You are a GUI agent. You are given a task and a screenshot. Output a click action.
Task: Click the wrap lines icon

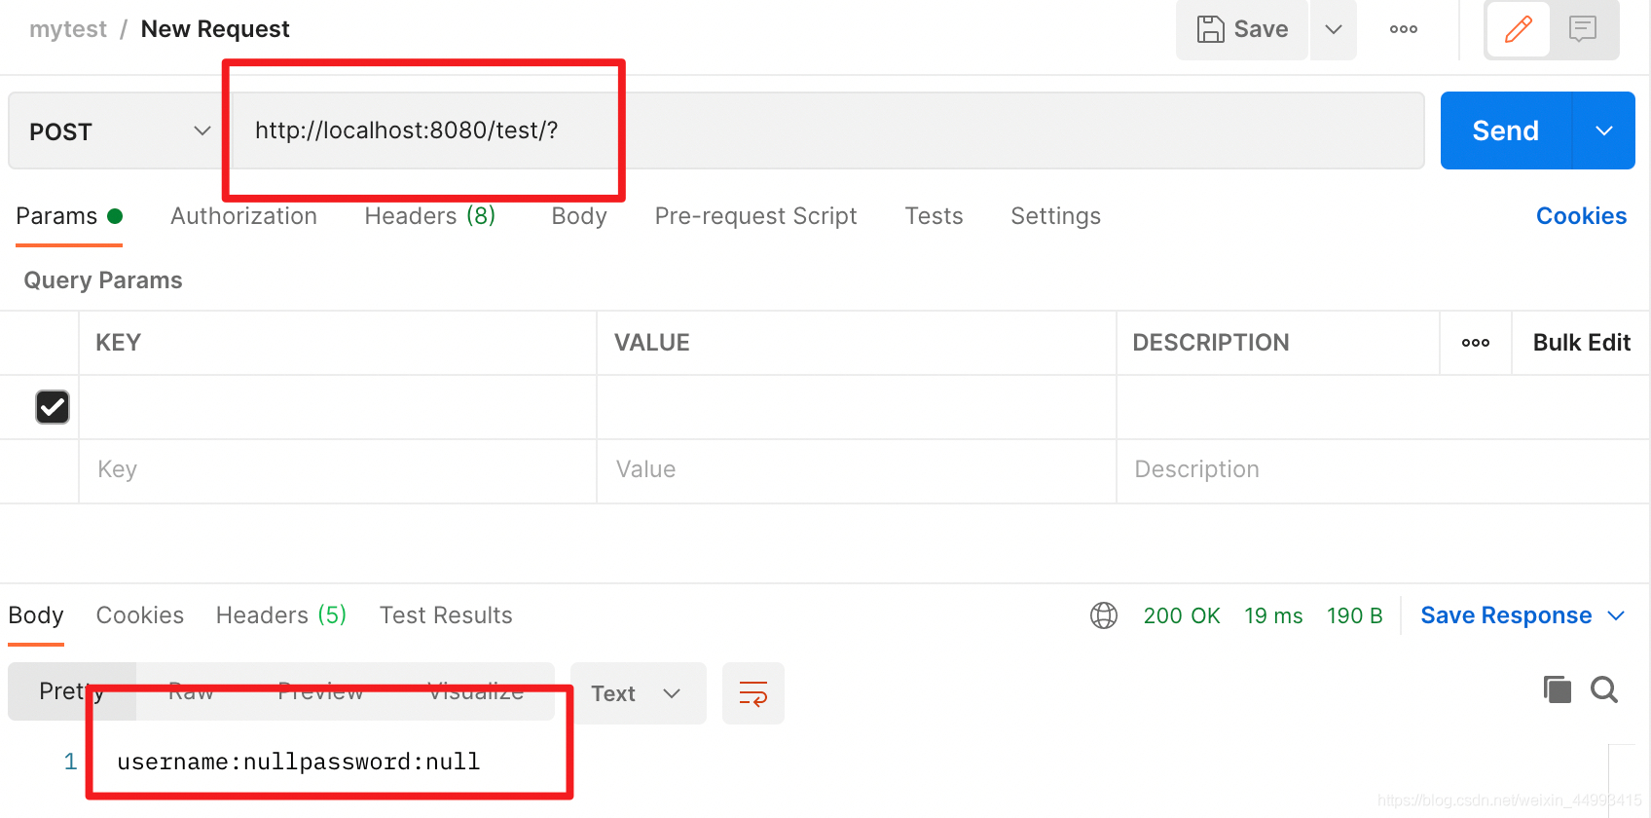click(752, 693)
